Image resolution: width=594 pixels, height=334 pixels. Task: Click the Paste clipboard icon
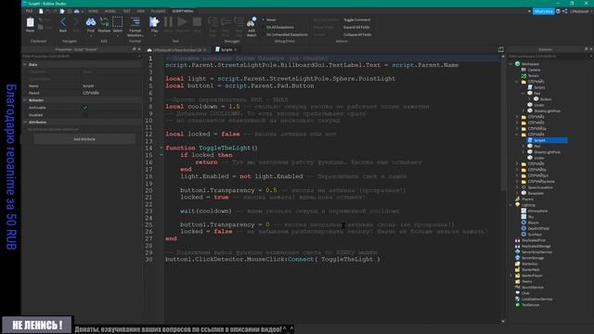click(30, 23)
